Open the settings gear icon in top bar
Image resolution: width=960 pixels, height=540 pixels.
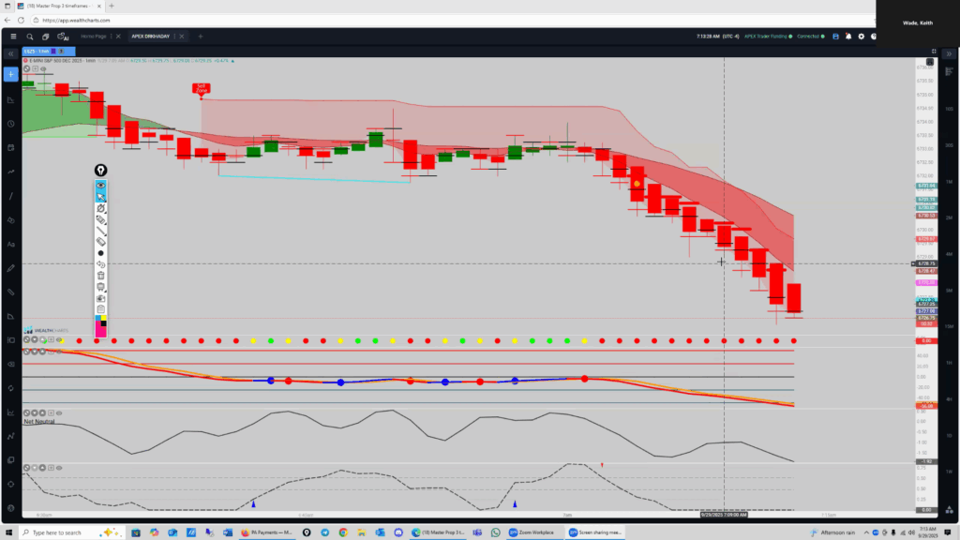(x=862, y=37)
